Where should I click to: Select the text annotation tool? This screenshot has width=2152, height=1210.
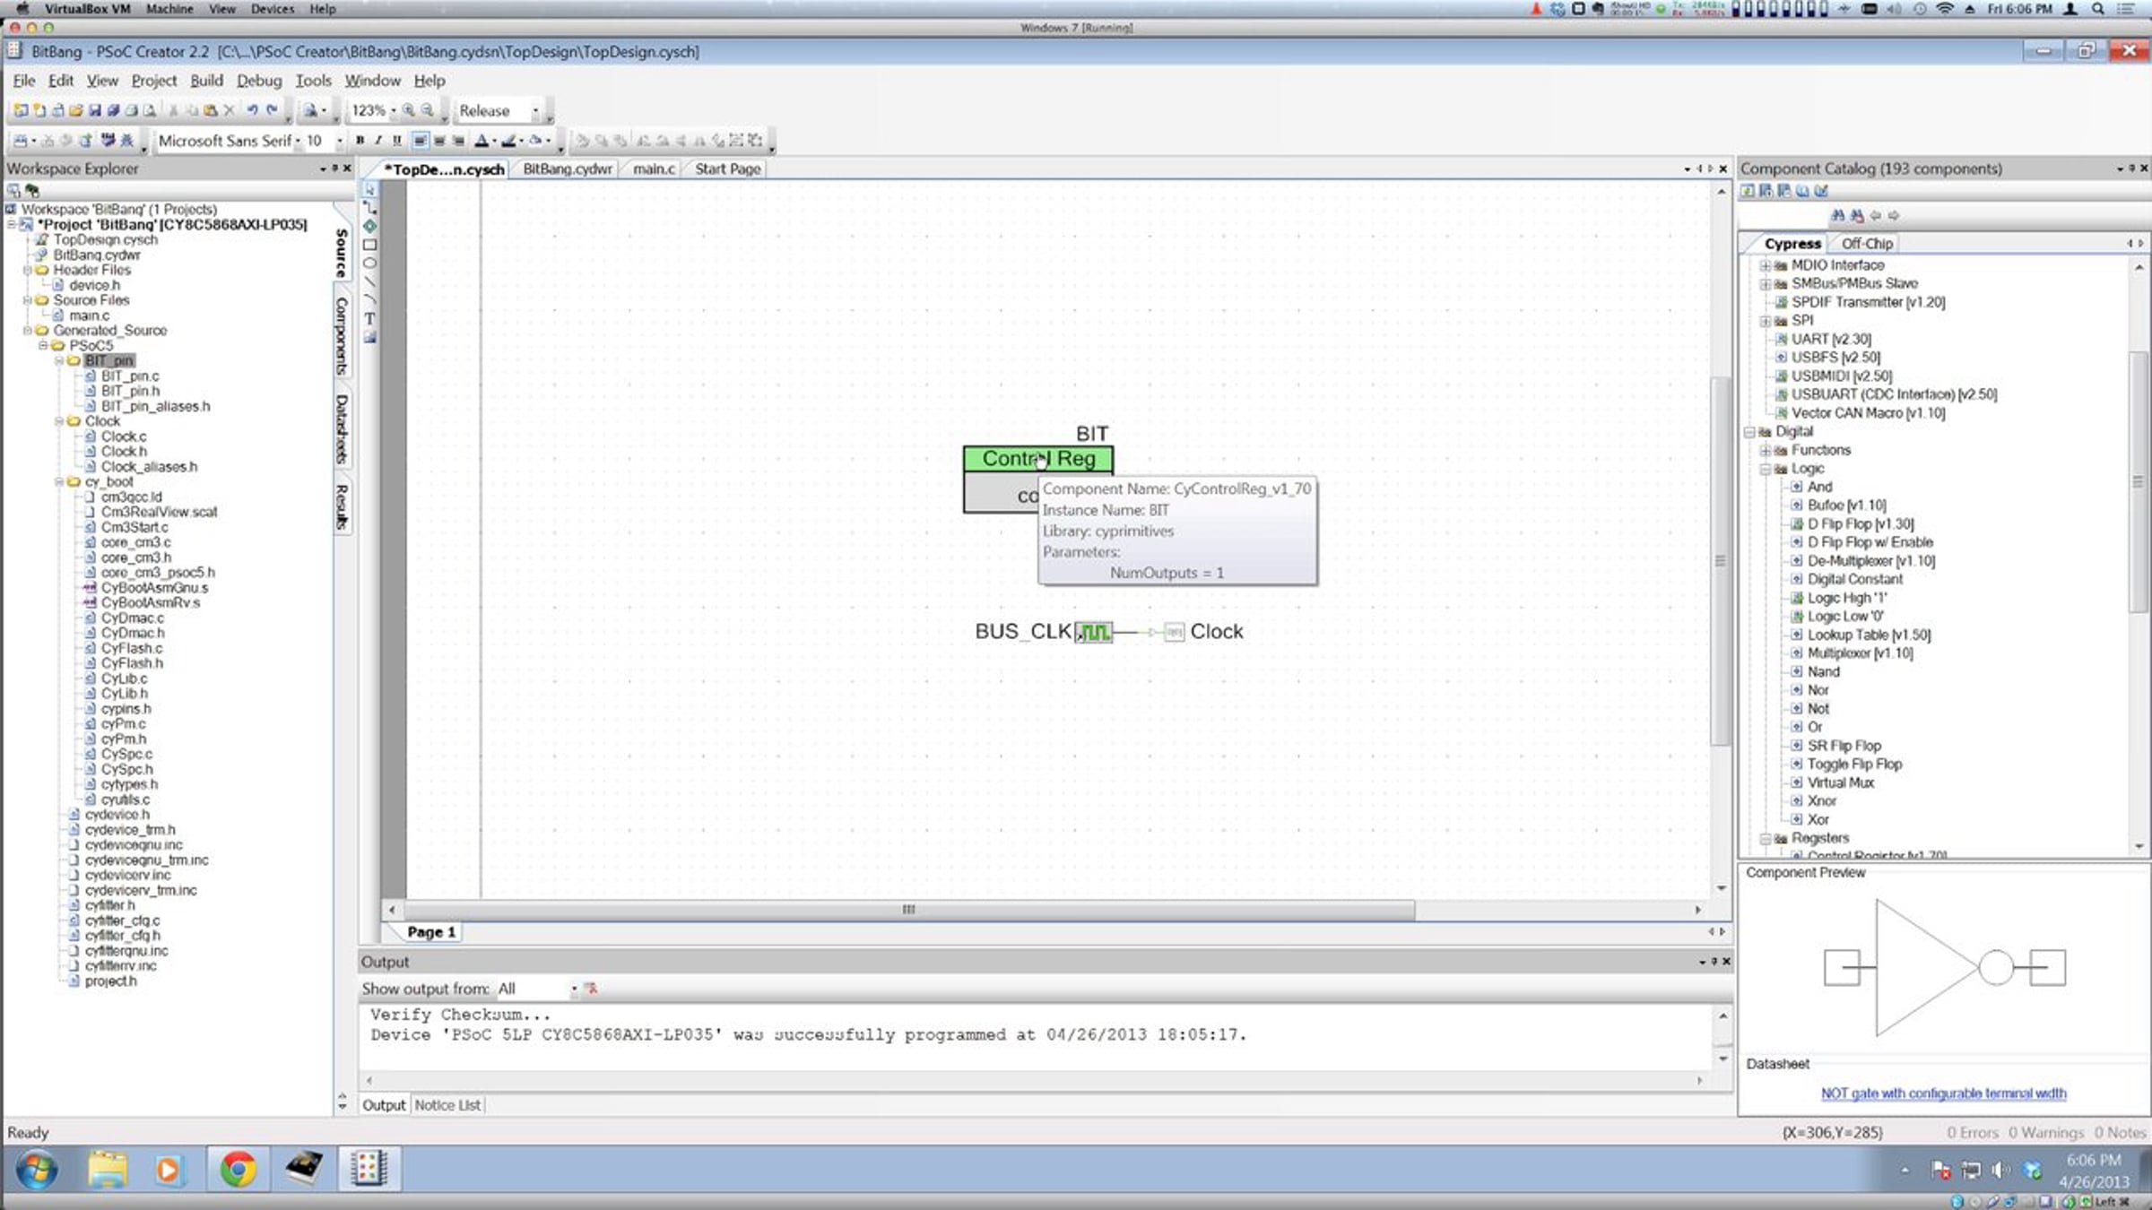pyautogui.click(x=369, y=319)
